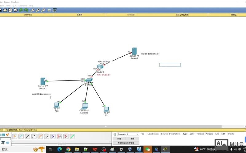Select the automatic connection type (lightning bolt)

click(x=14, y=136)
